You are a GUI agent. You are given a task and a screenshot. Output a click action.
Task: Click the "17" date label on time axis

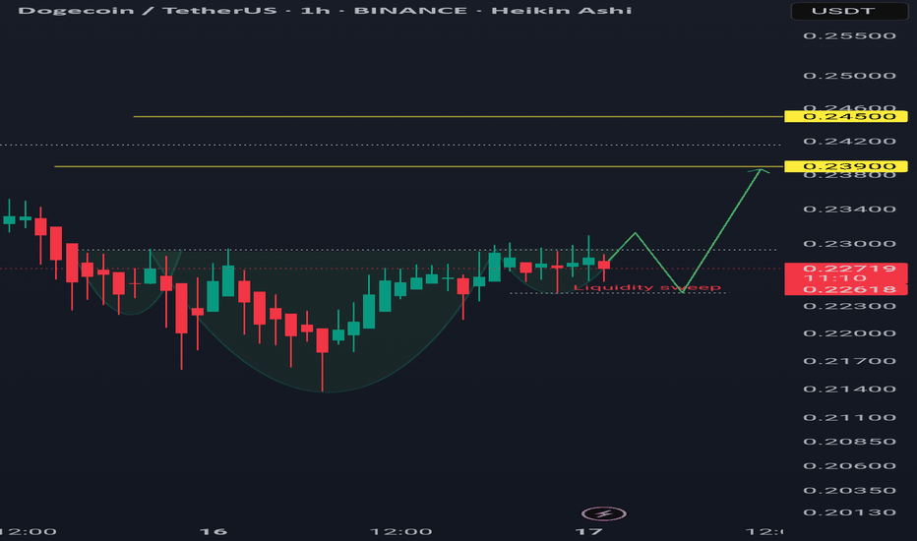pos(589,531)
